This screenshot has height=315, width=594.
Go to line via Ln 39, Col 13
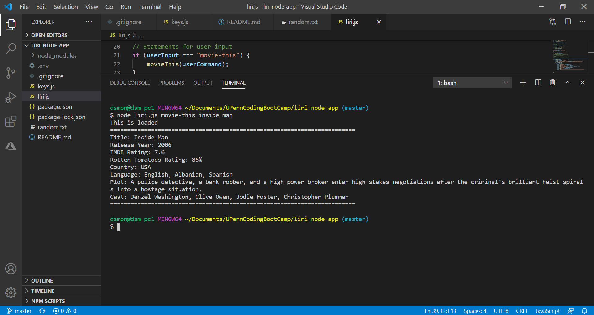point(440,311)
